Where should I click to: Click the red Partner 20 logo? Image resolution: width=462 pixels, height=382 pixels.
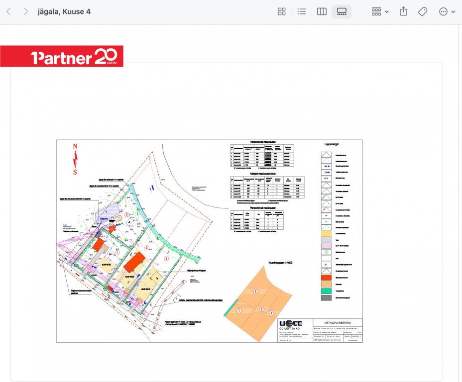point(62,57)
